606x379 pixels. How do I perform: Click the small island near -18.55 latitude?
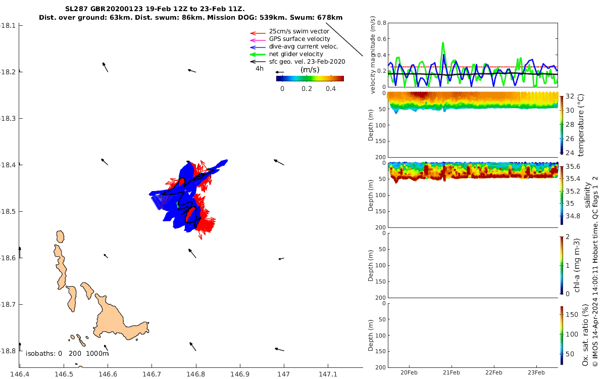coord(60,236)
